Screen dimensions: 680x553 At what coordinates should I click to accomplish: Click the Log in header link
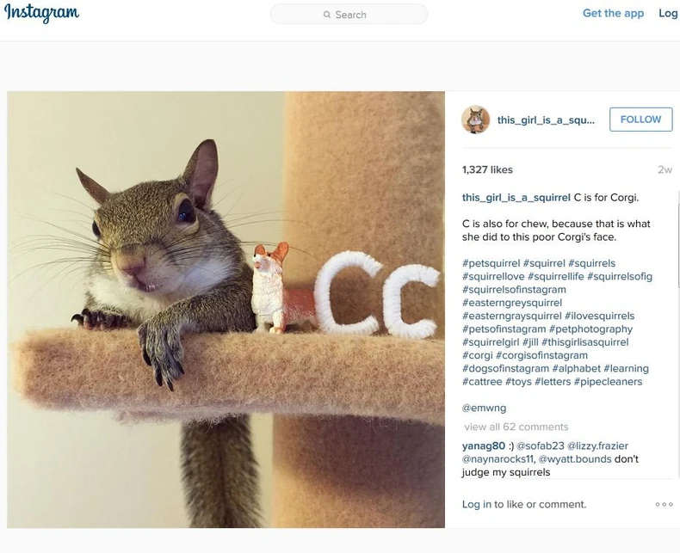click(668, 14)
